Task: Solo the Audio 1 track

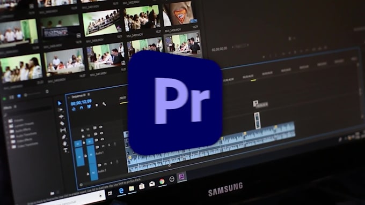Action: tap(109, 145)
